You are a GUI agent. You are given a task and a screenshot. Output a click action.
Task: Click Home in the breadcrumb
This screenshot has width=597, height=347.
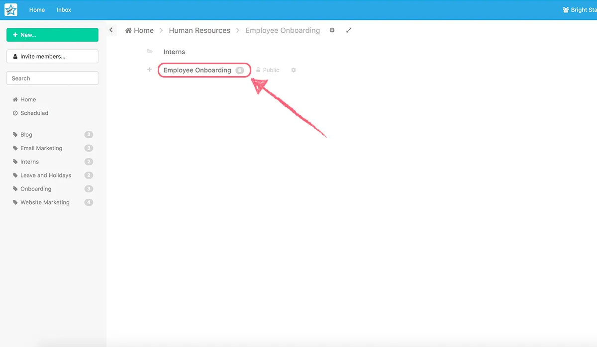[139, 30]
